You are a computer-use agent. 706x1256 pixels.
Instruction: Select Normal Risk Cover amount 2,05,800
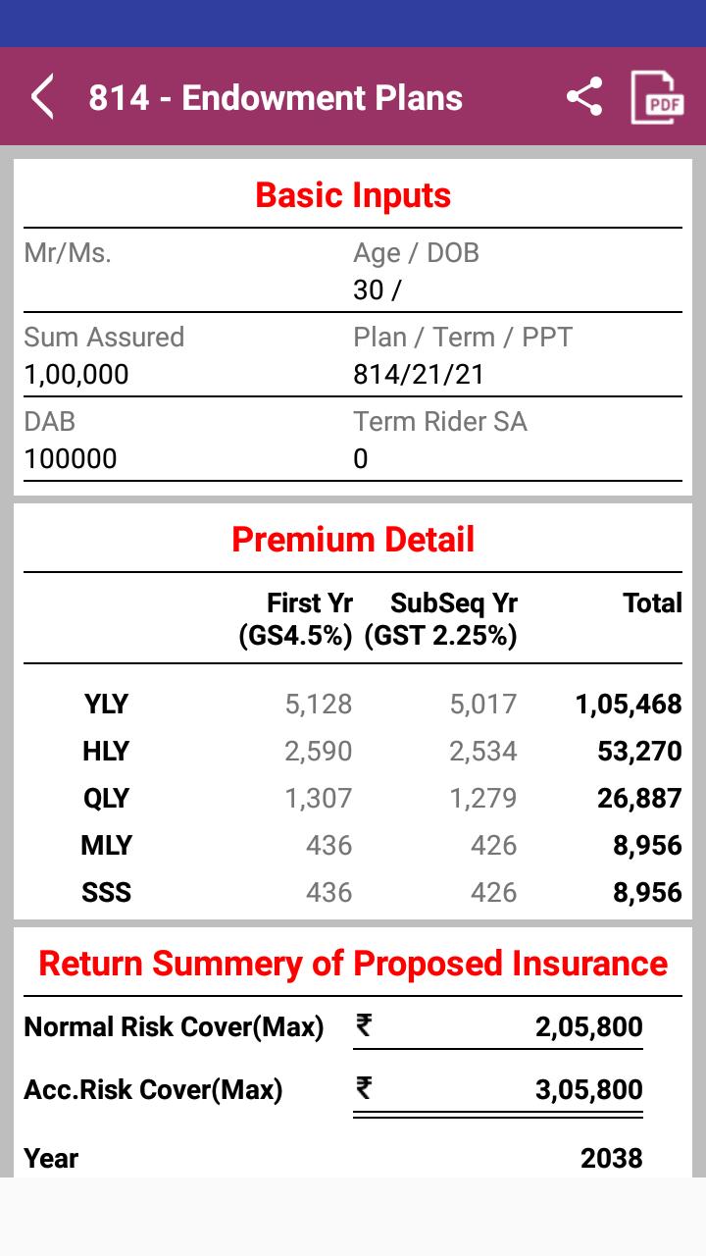pos(589,1027)
